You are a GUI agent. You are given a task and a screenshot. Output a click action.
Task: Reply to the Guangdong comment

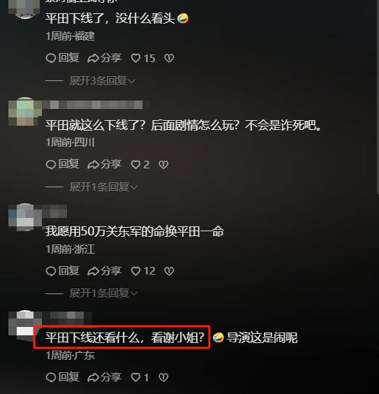tap(63, 377)
